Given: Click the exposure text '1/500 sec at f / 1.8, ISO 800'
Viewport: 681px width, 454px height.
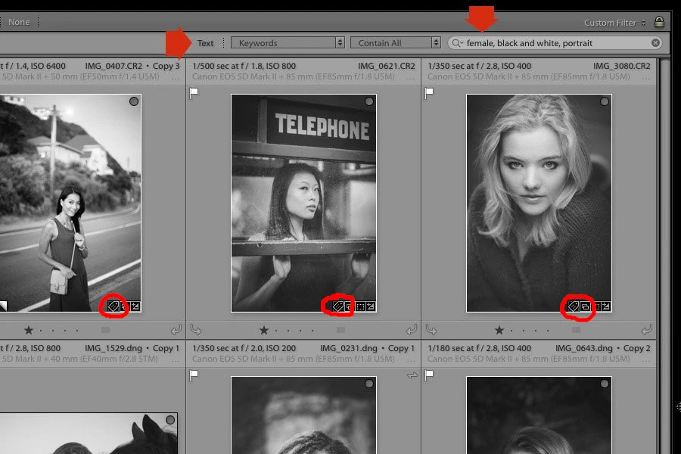Looking at the screenshot, I should [x=244, y=66].
